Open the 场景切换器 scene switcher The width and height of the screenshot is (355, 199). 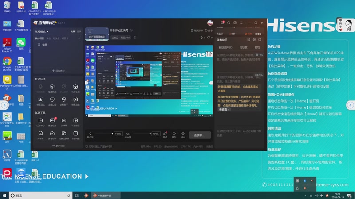(64, 135)
